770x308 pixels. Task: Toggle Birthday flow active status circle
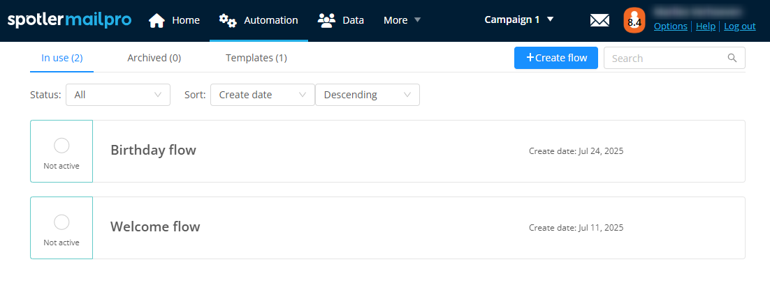pyautogui.click(x=61, y=145)
